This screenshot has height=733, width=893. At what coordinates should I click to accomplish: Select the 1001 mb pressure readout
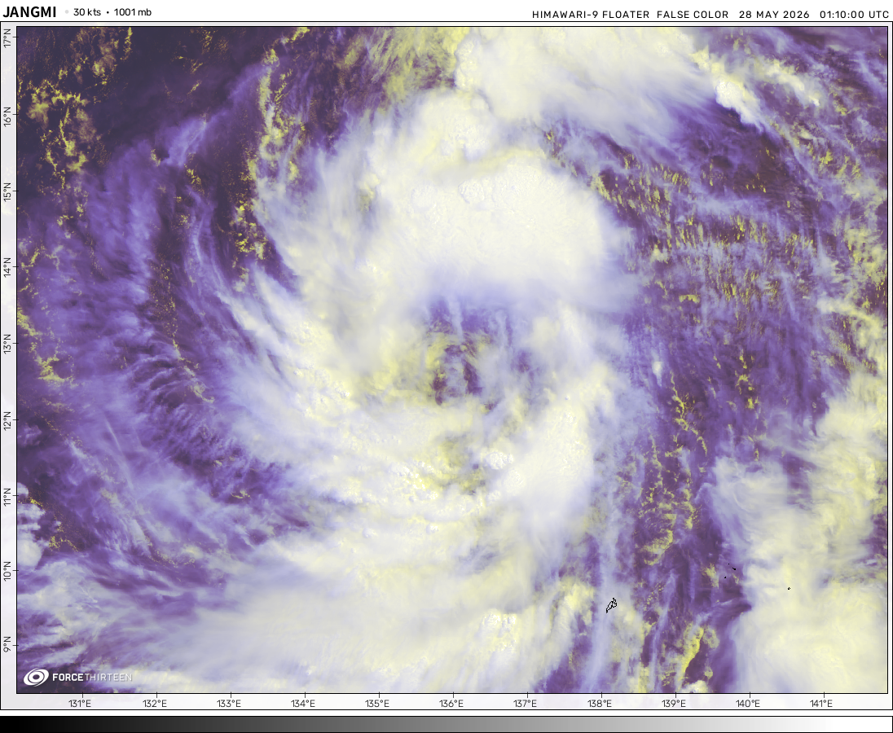133,12
